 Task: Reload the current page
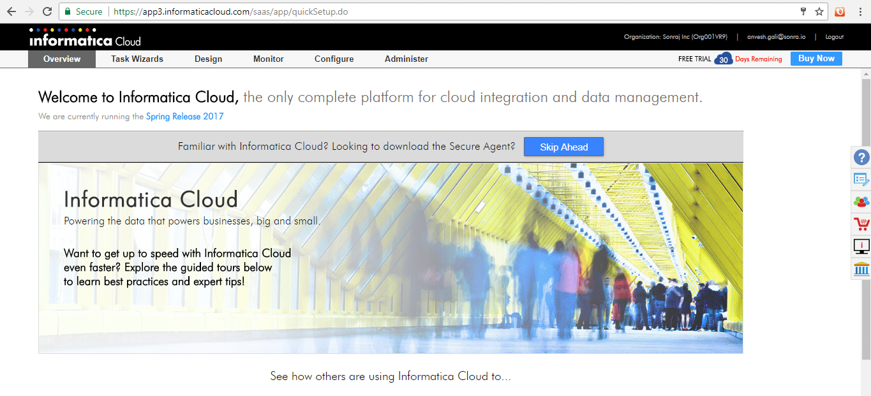pos(47,11)
